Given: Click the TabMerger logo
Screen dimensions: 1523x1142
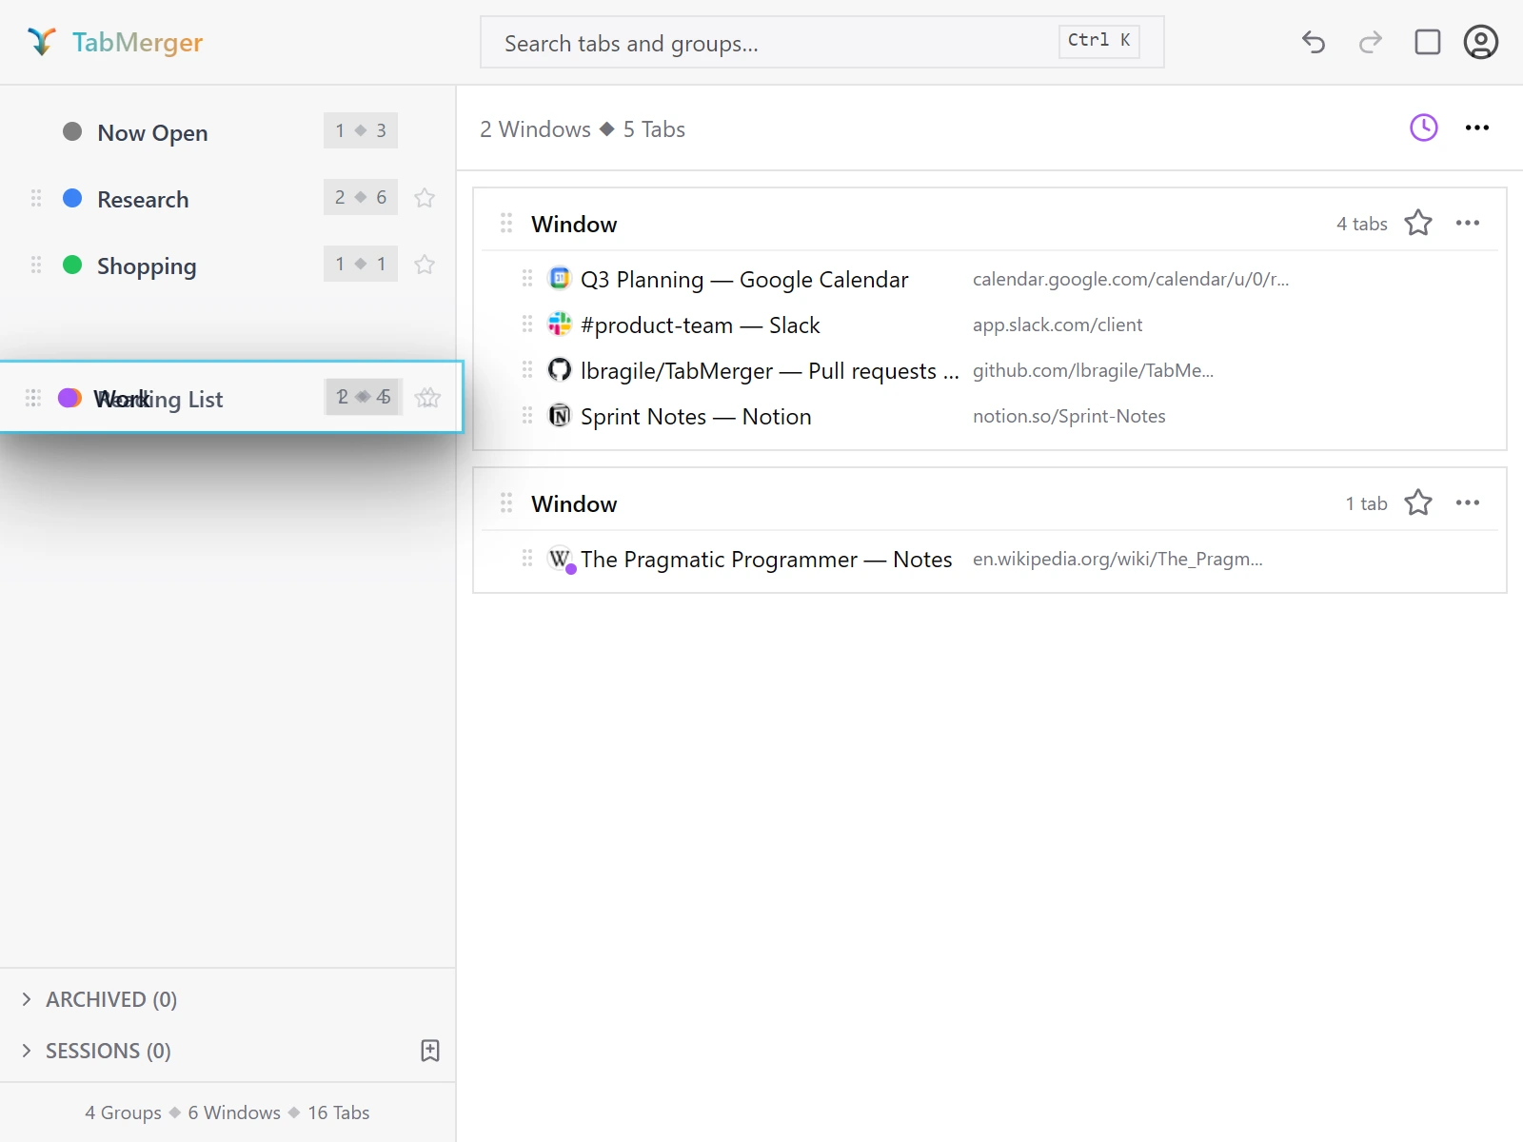Looking at the screenshot, I should pos(115,42).
